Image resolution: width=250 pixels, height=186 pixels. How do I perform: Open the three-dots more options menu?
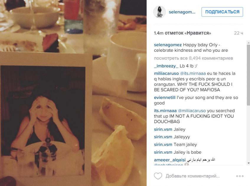click(240, 176)
